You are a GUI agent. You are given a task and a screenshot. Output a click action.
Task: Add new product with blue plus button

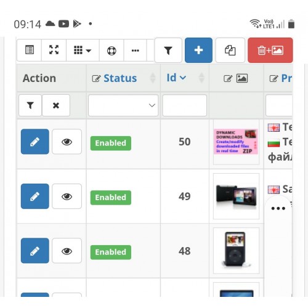198,51
